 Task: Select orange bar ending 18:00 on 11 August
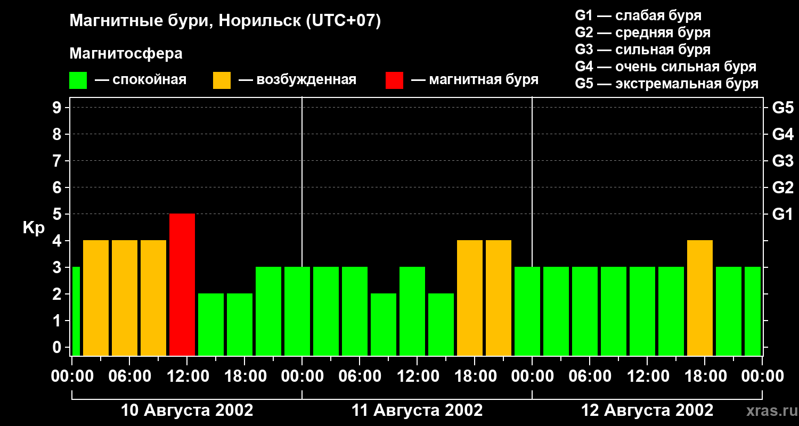tap(470, 298)
